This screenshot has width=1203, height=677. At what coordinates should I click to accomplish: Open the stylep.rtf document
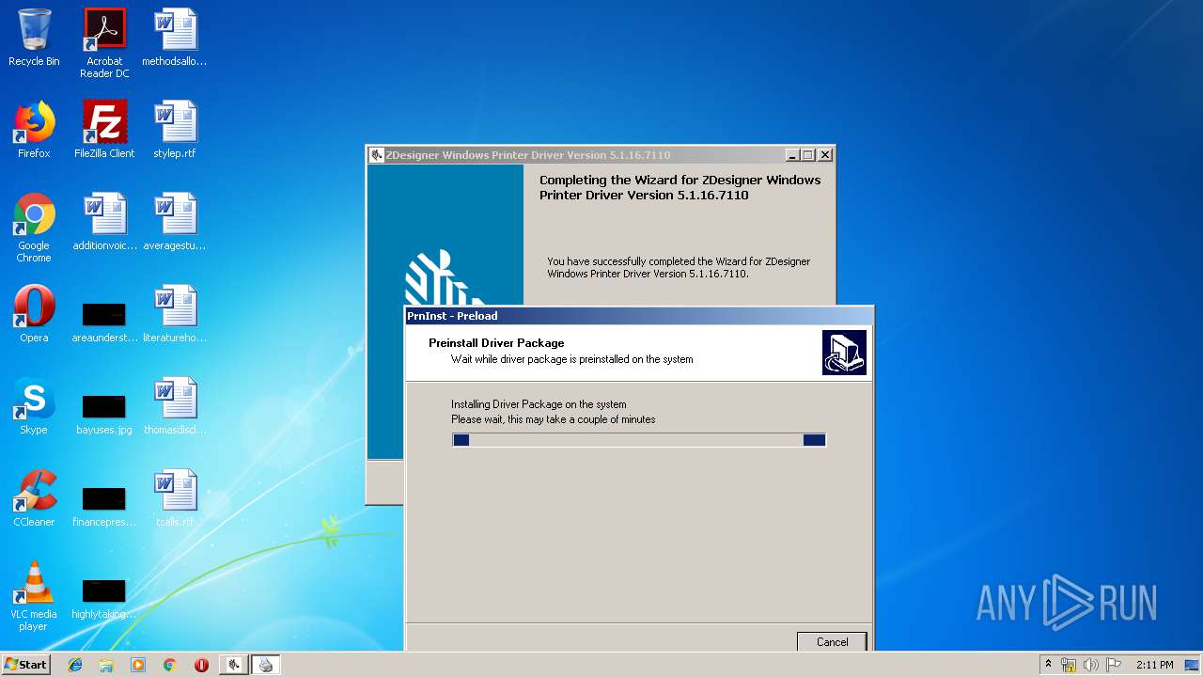(x=175, y=131)
